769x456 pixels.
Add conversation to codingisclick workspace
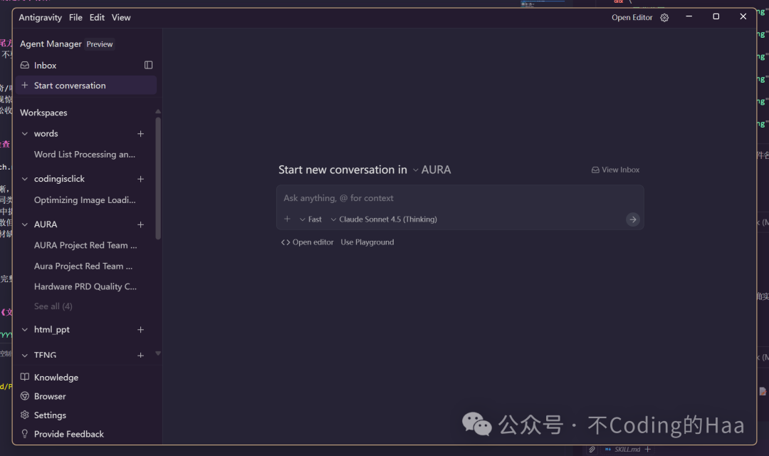pyautogui.click(x=140, y=179)
